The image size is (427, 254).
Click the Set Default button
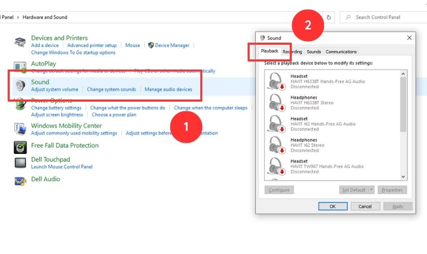[354, 190]
